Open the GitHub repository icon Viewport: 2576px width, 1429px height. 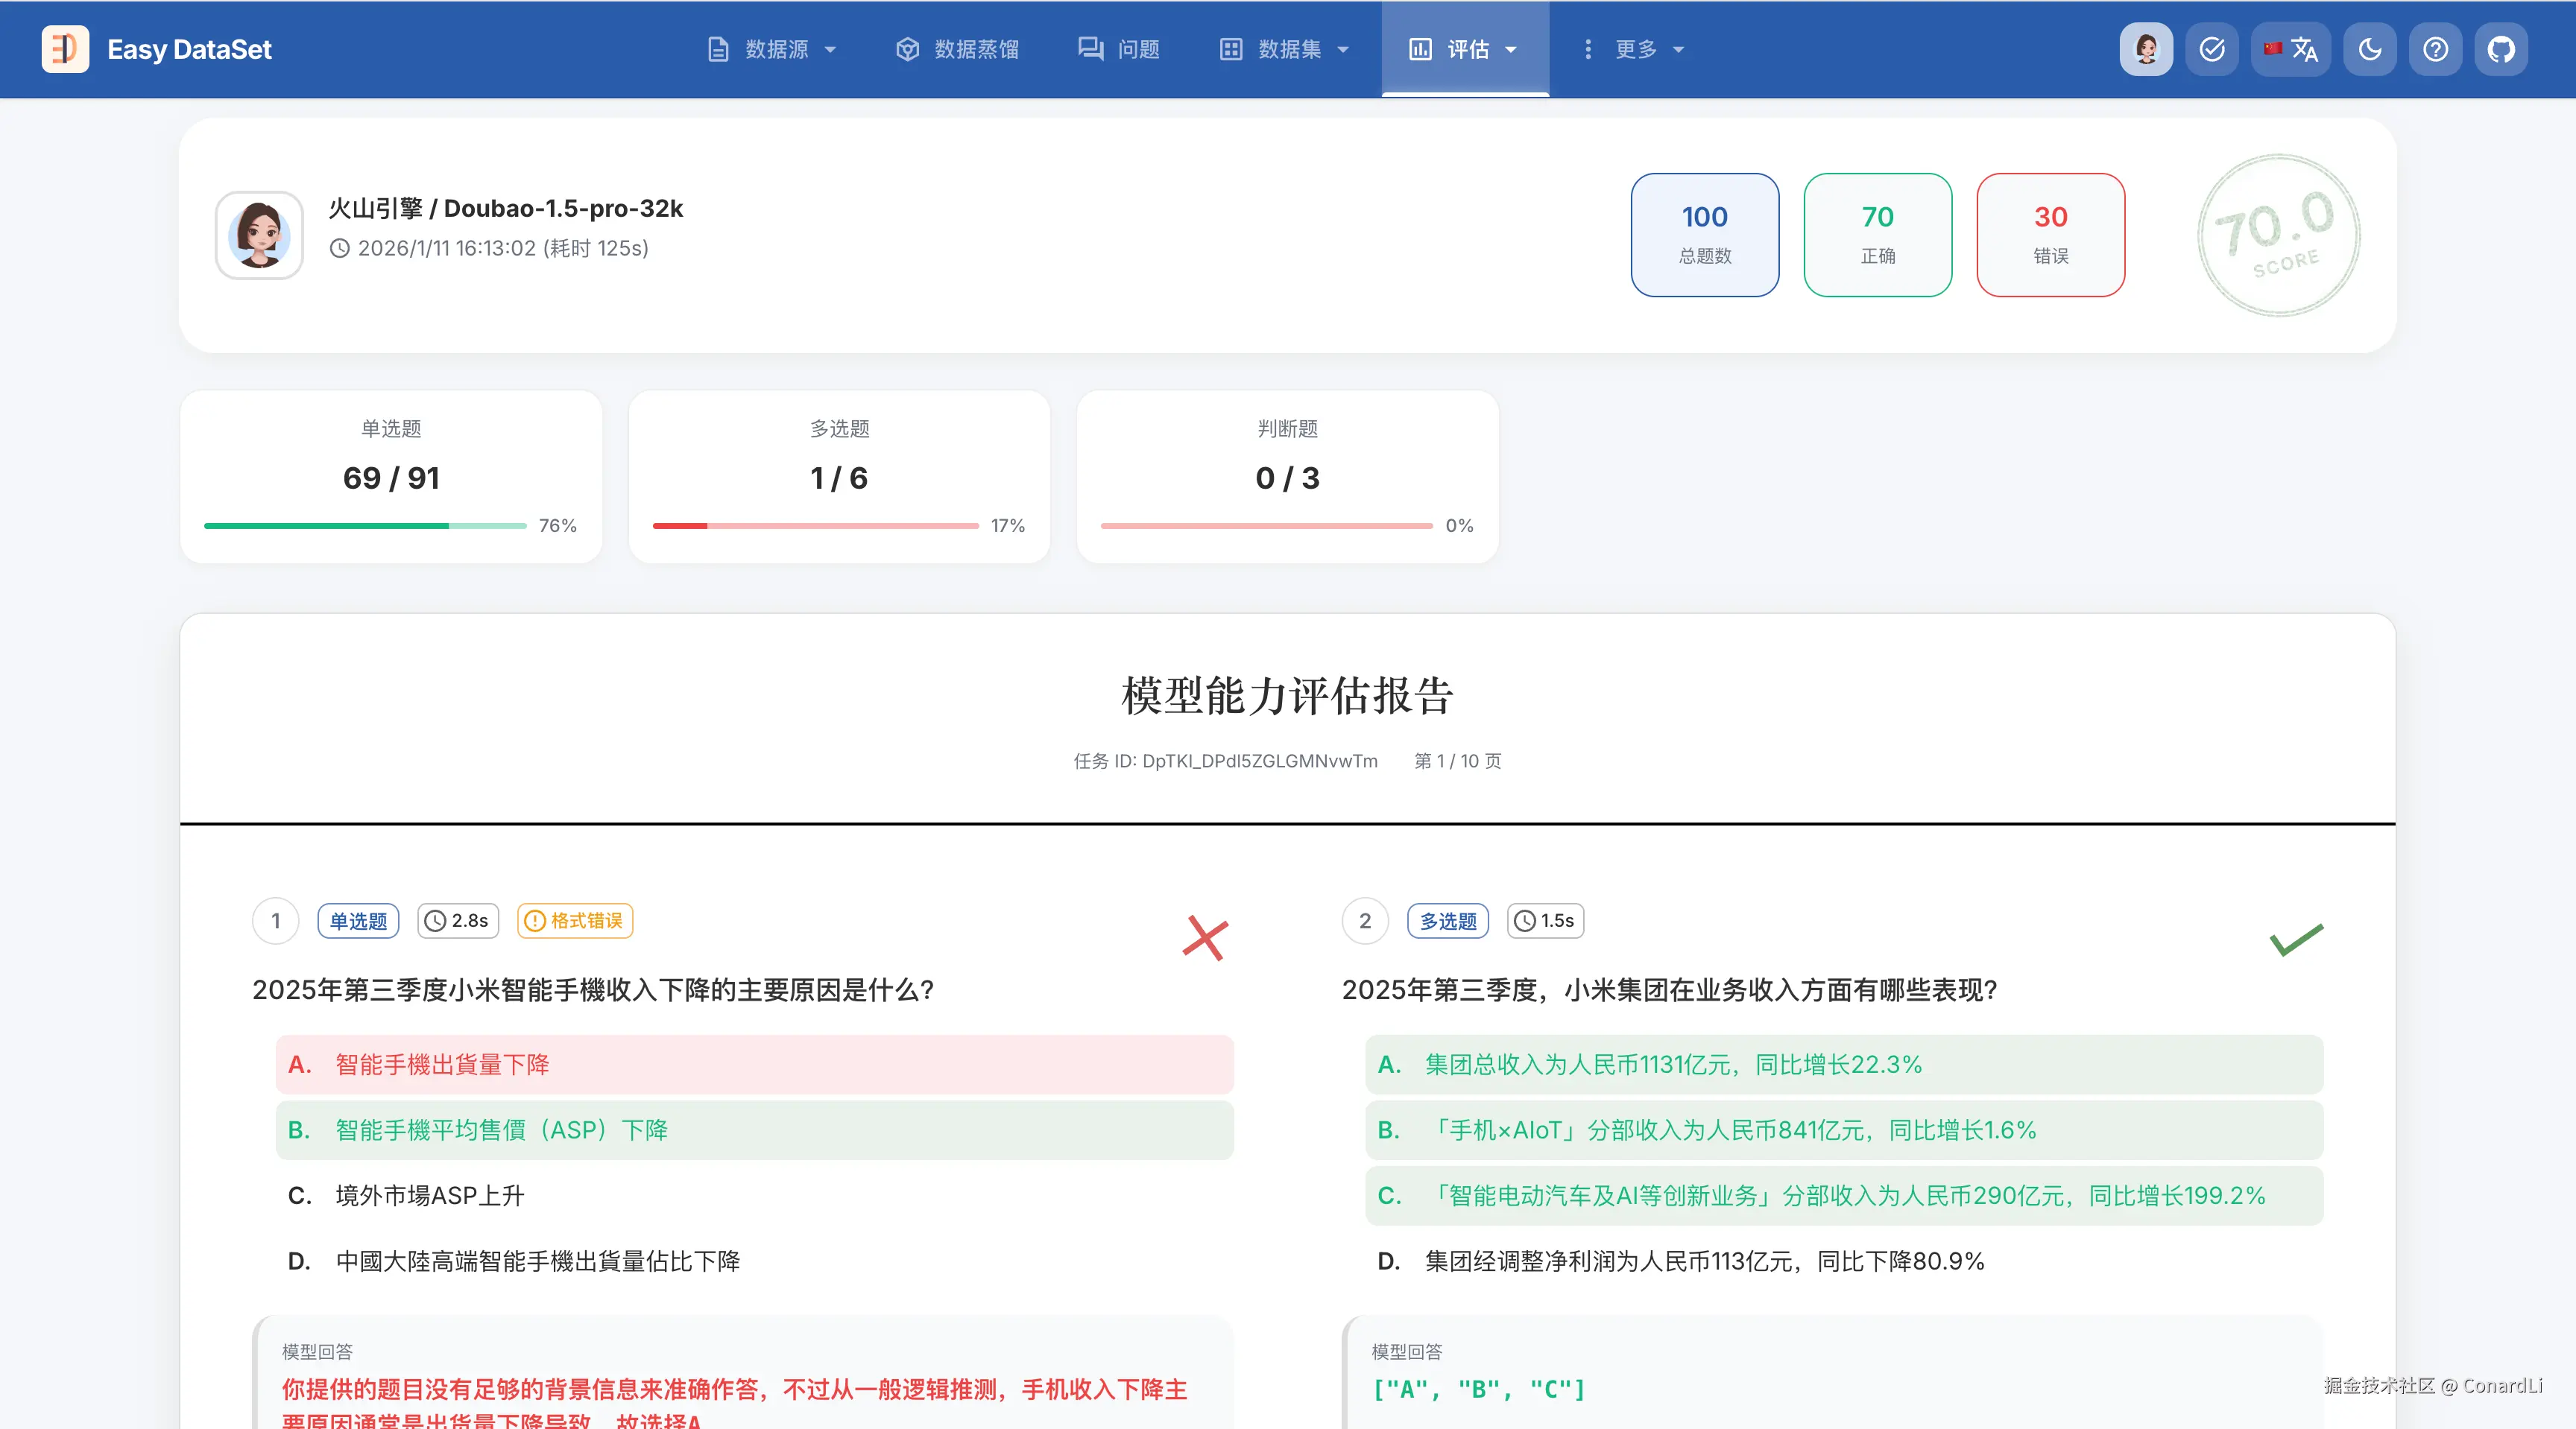tap(2501, 49)
